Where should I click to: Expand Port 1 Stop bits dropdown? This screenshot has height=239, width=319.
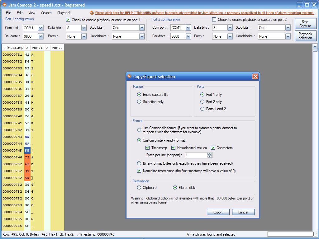(x=142, y=28)
